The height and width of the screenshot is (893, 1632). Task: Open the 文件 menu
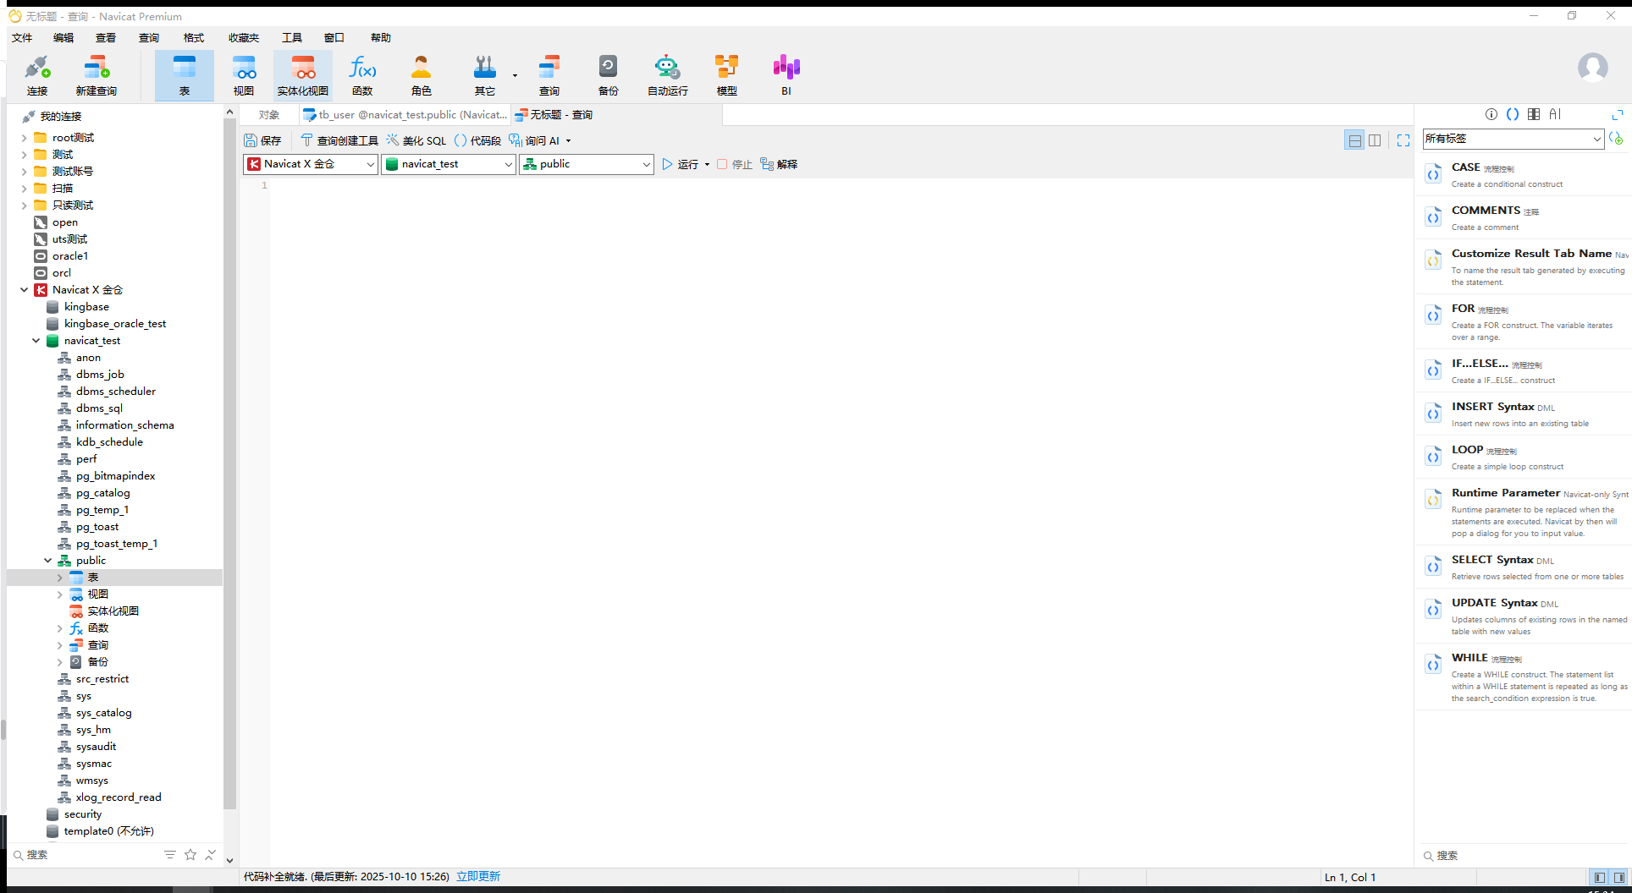22,37
